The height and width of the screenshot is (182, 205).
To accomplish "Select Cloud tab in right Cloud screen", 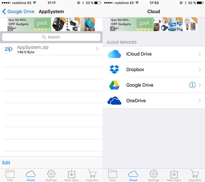I will coord(133,176).
